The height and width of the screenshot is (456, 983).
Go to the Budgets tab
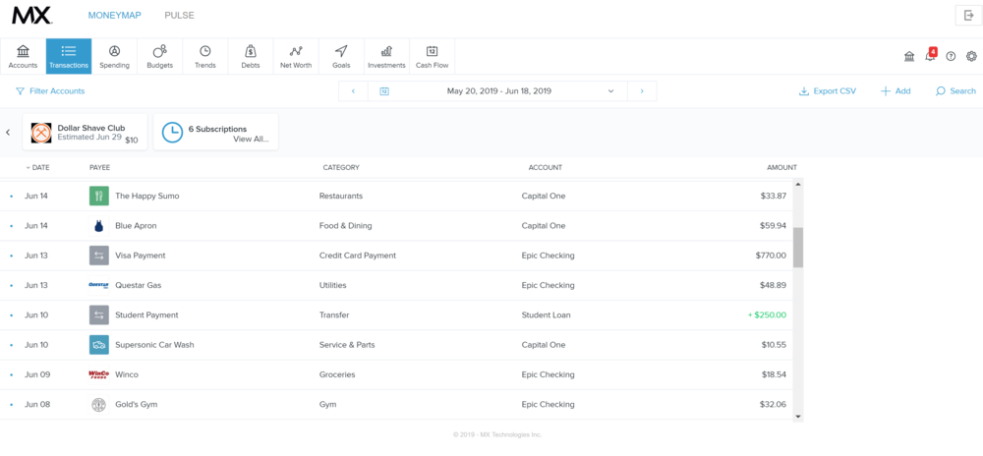click(160, 56)
